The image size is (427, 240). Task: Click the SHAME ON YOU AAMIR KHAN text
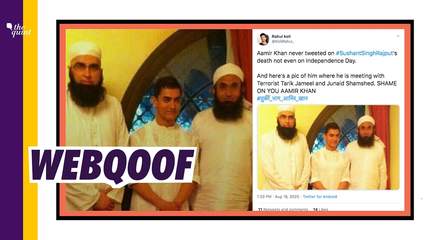coord(331,87)
